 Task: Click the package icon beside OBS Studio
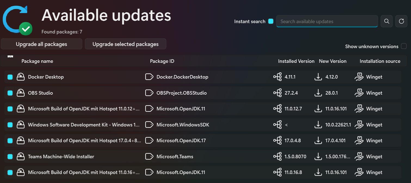coord(21,93)
